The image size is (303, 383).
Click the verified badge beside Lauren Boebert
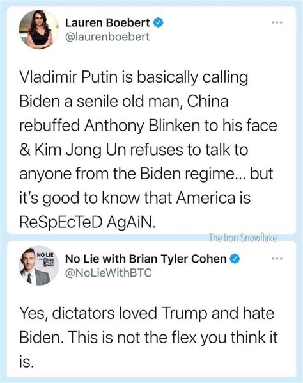[x=158, y=22]
